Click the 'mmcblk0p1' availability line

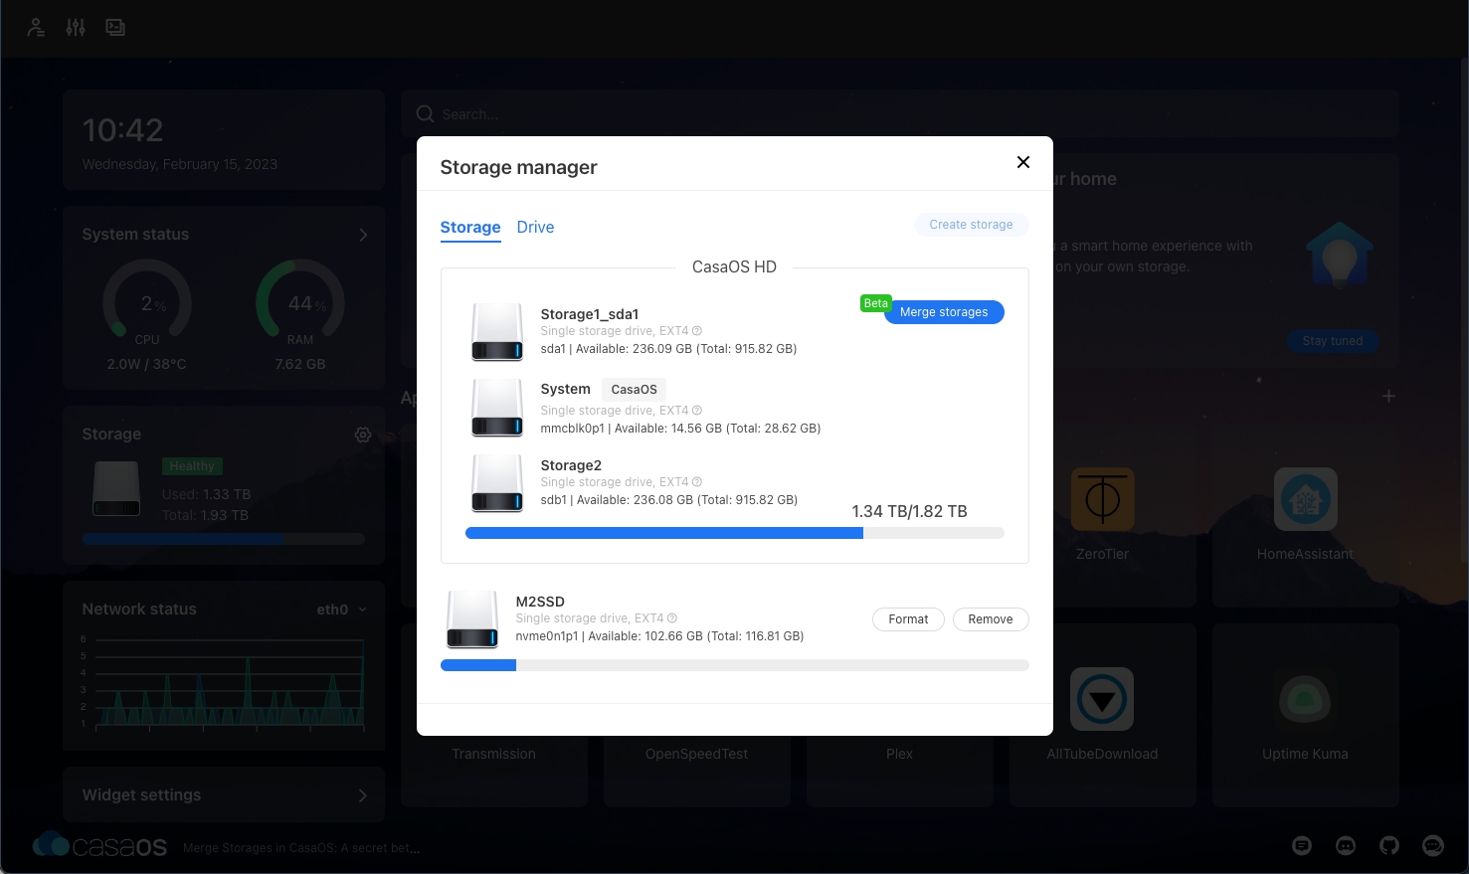pos(680,429)
